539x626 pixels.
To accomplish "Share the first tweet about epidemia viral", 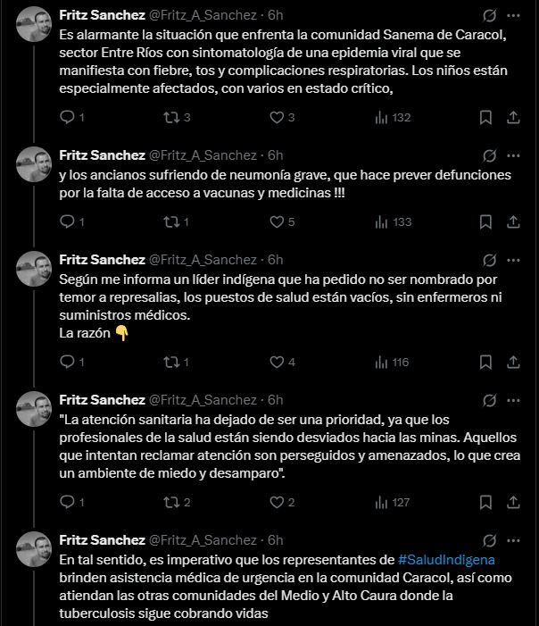I will coord(514,117).
